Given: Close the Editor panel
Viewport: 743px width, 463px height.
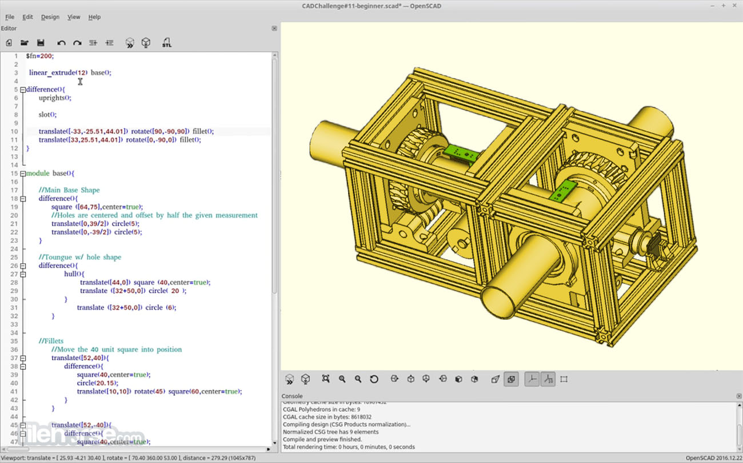Looking at the screenshot, I should pyautogui.click(x=274, y=28).
